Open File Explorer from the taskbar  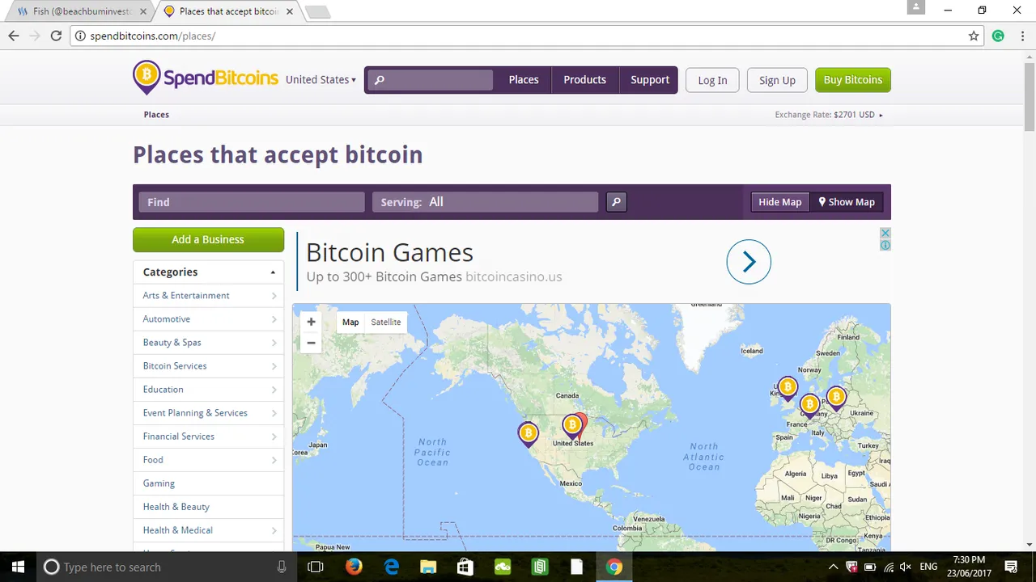coord(428,567)
